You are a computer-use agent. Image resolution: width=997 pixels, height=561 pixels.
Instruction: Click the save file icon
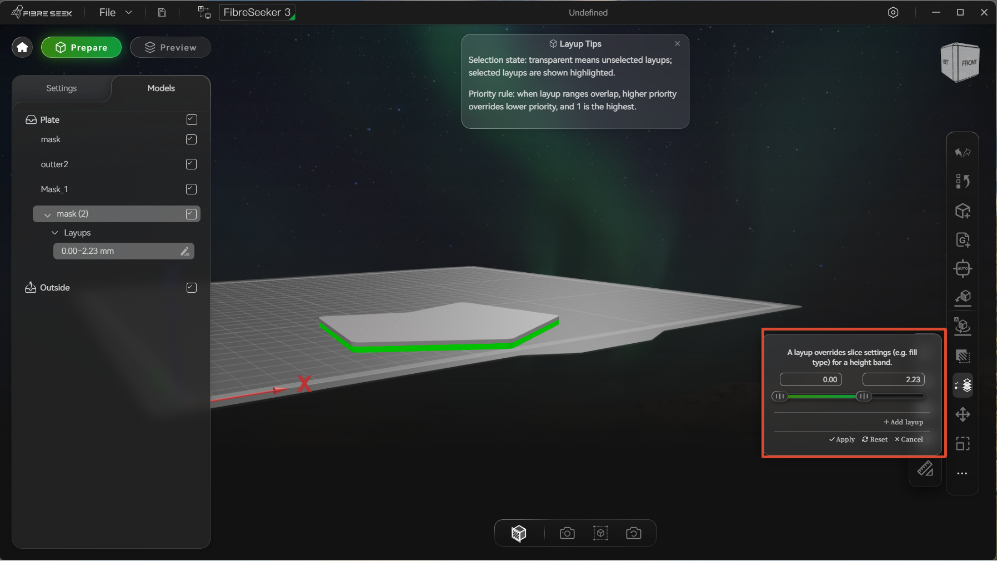162,12
